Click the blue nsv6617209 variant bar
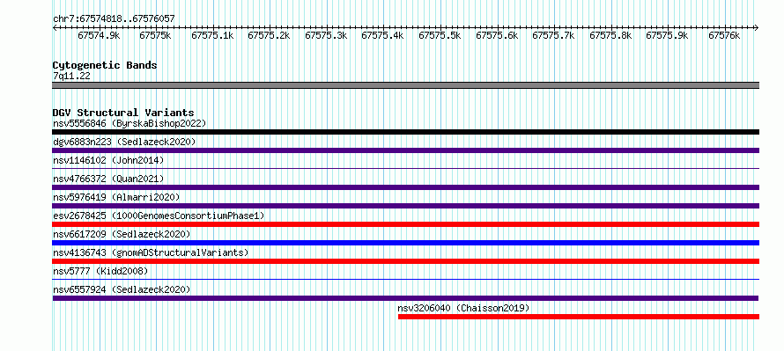784x351 pixels. pyautogui.click(x=405, y=243)
